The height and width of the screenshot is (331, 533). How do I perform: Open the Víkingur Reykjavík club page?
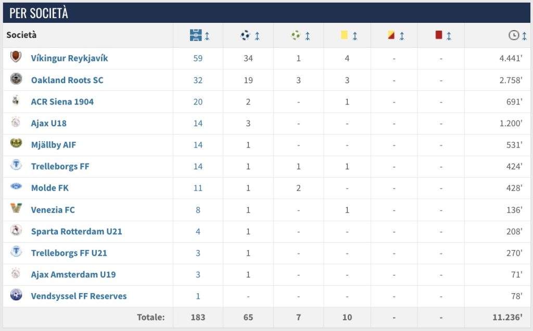click(x=69, y=58)
